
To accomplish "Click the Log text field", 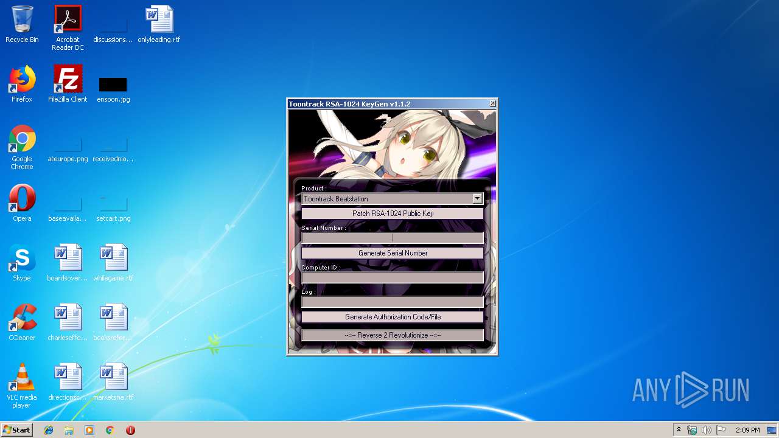I will (x=393, y=302).
